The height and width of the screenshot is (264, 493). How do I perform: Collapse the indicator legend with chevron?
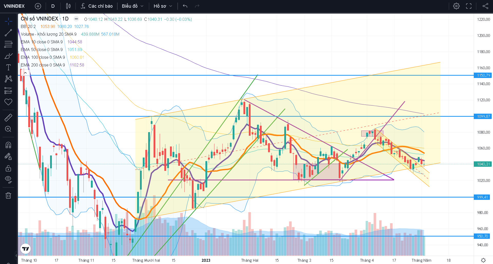(25, 73)
